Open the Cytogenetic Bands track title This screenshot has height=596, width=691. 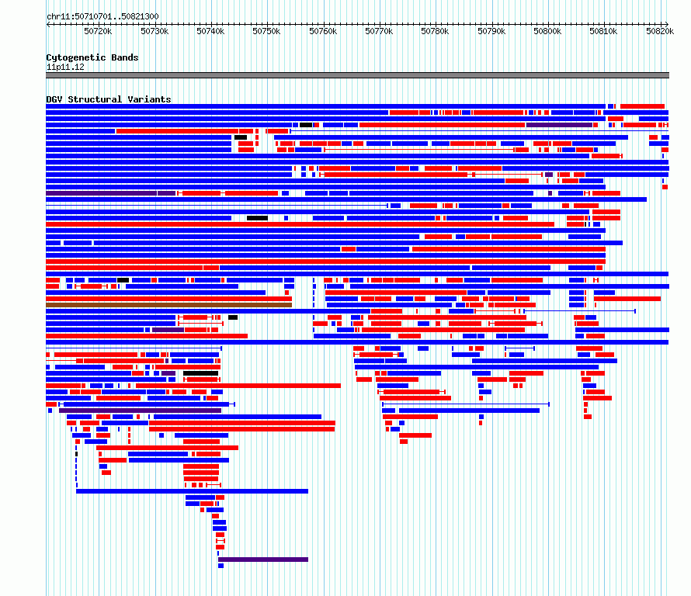92,57
